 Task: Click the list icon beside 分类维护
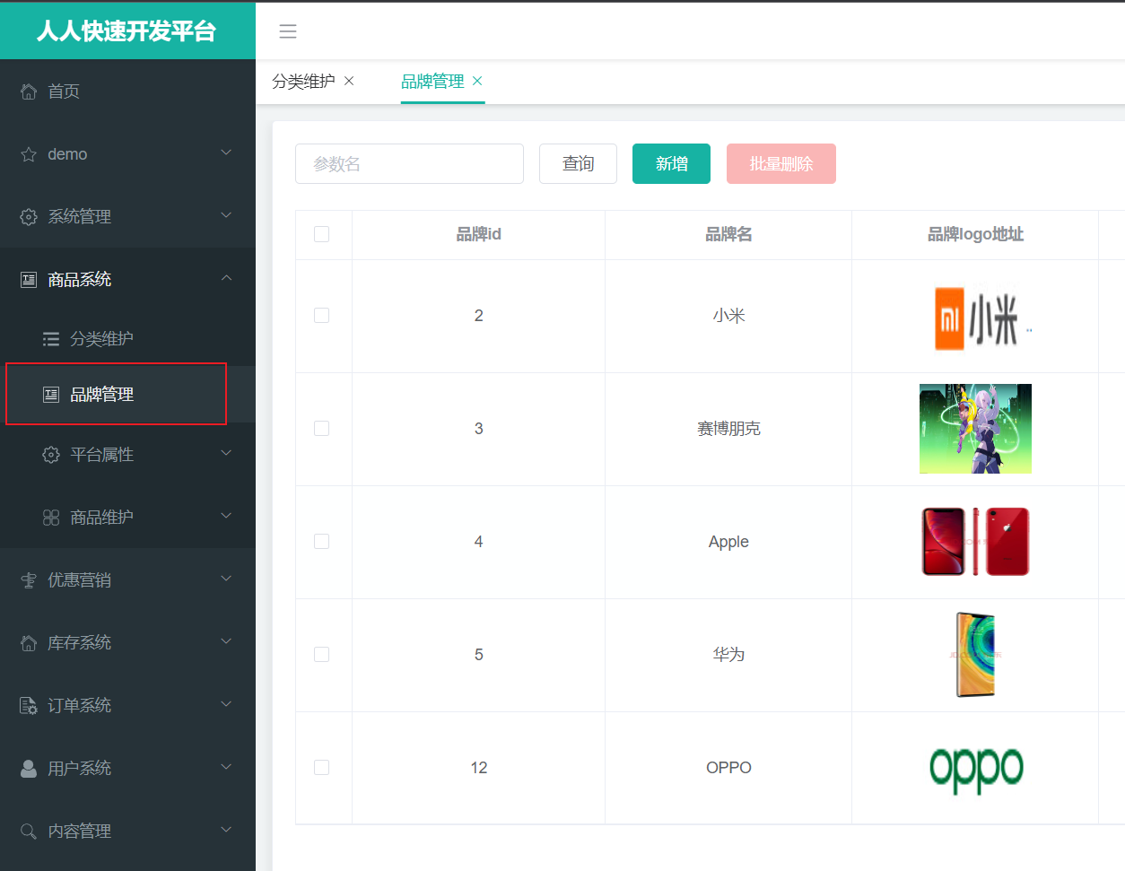tap(51, 339)
